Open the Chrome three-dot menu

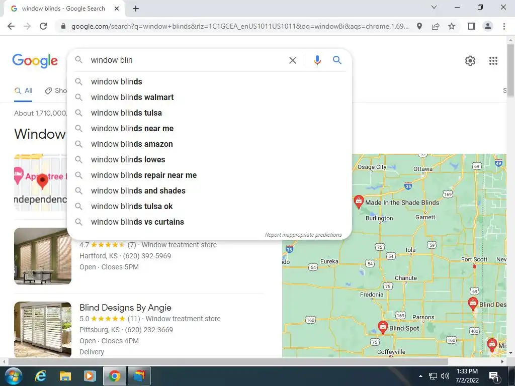click(x=504, y=26)
